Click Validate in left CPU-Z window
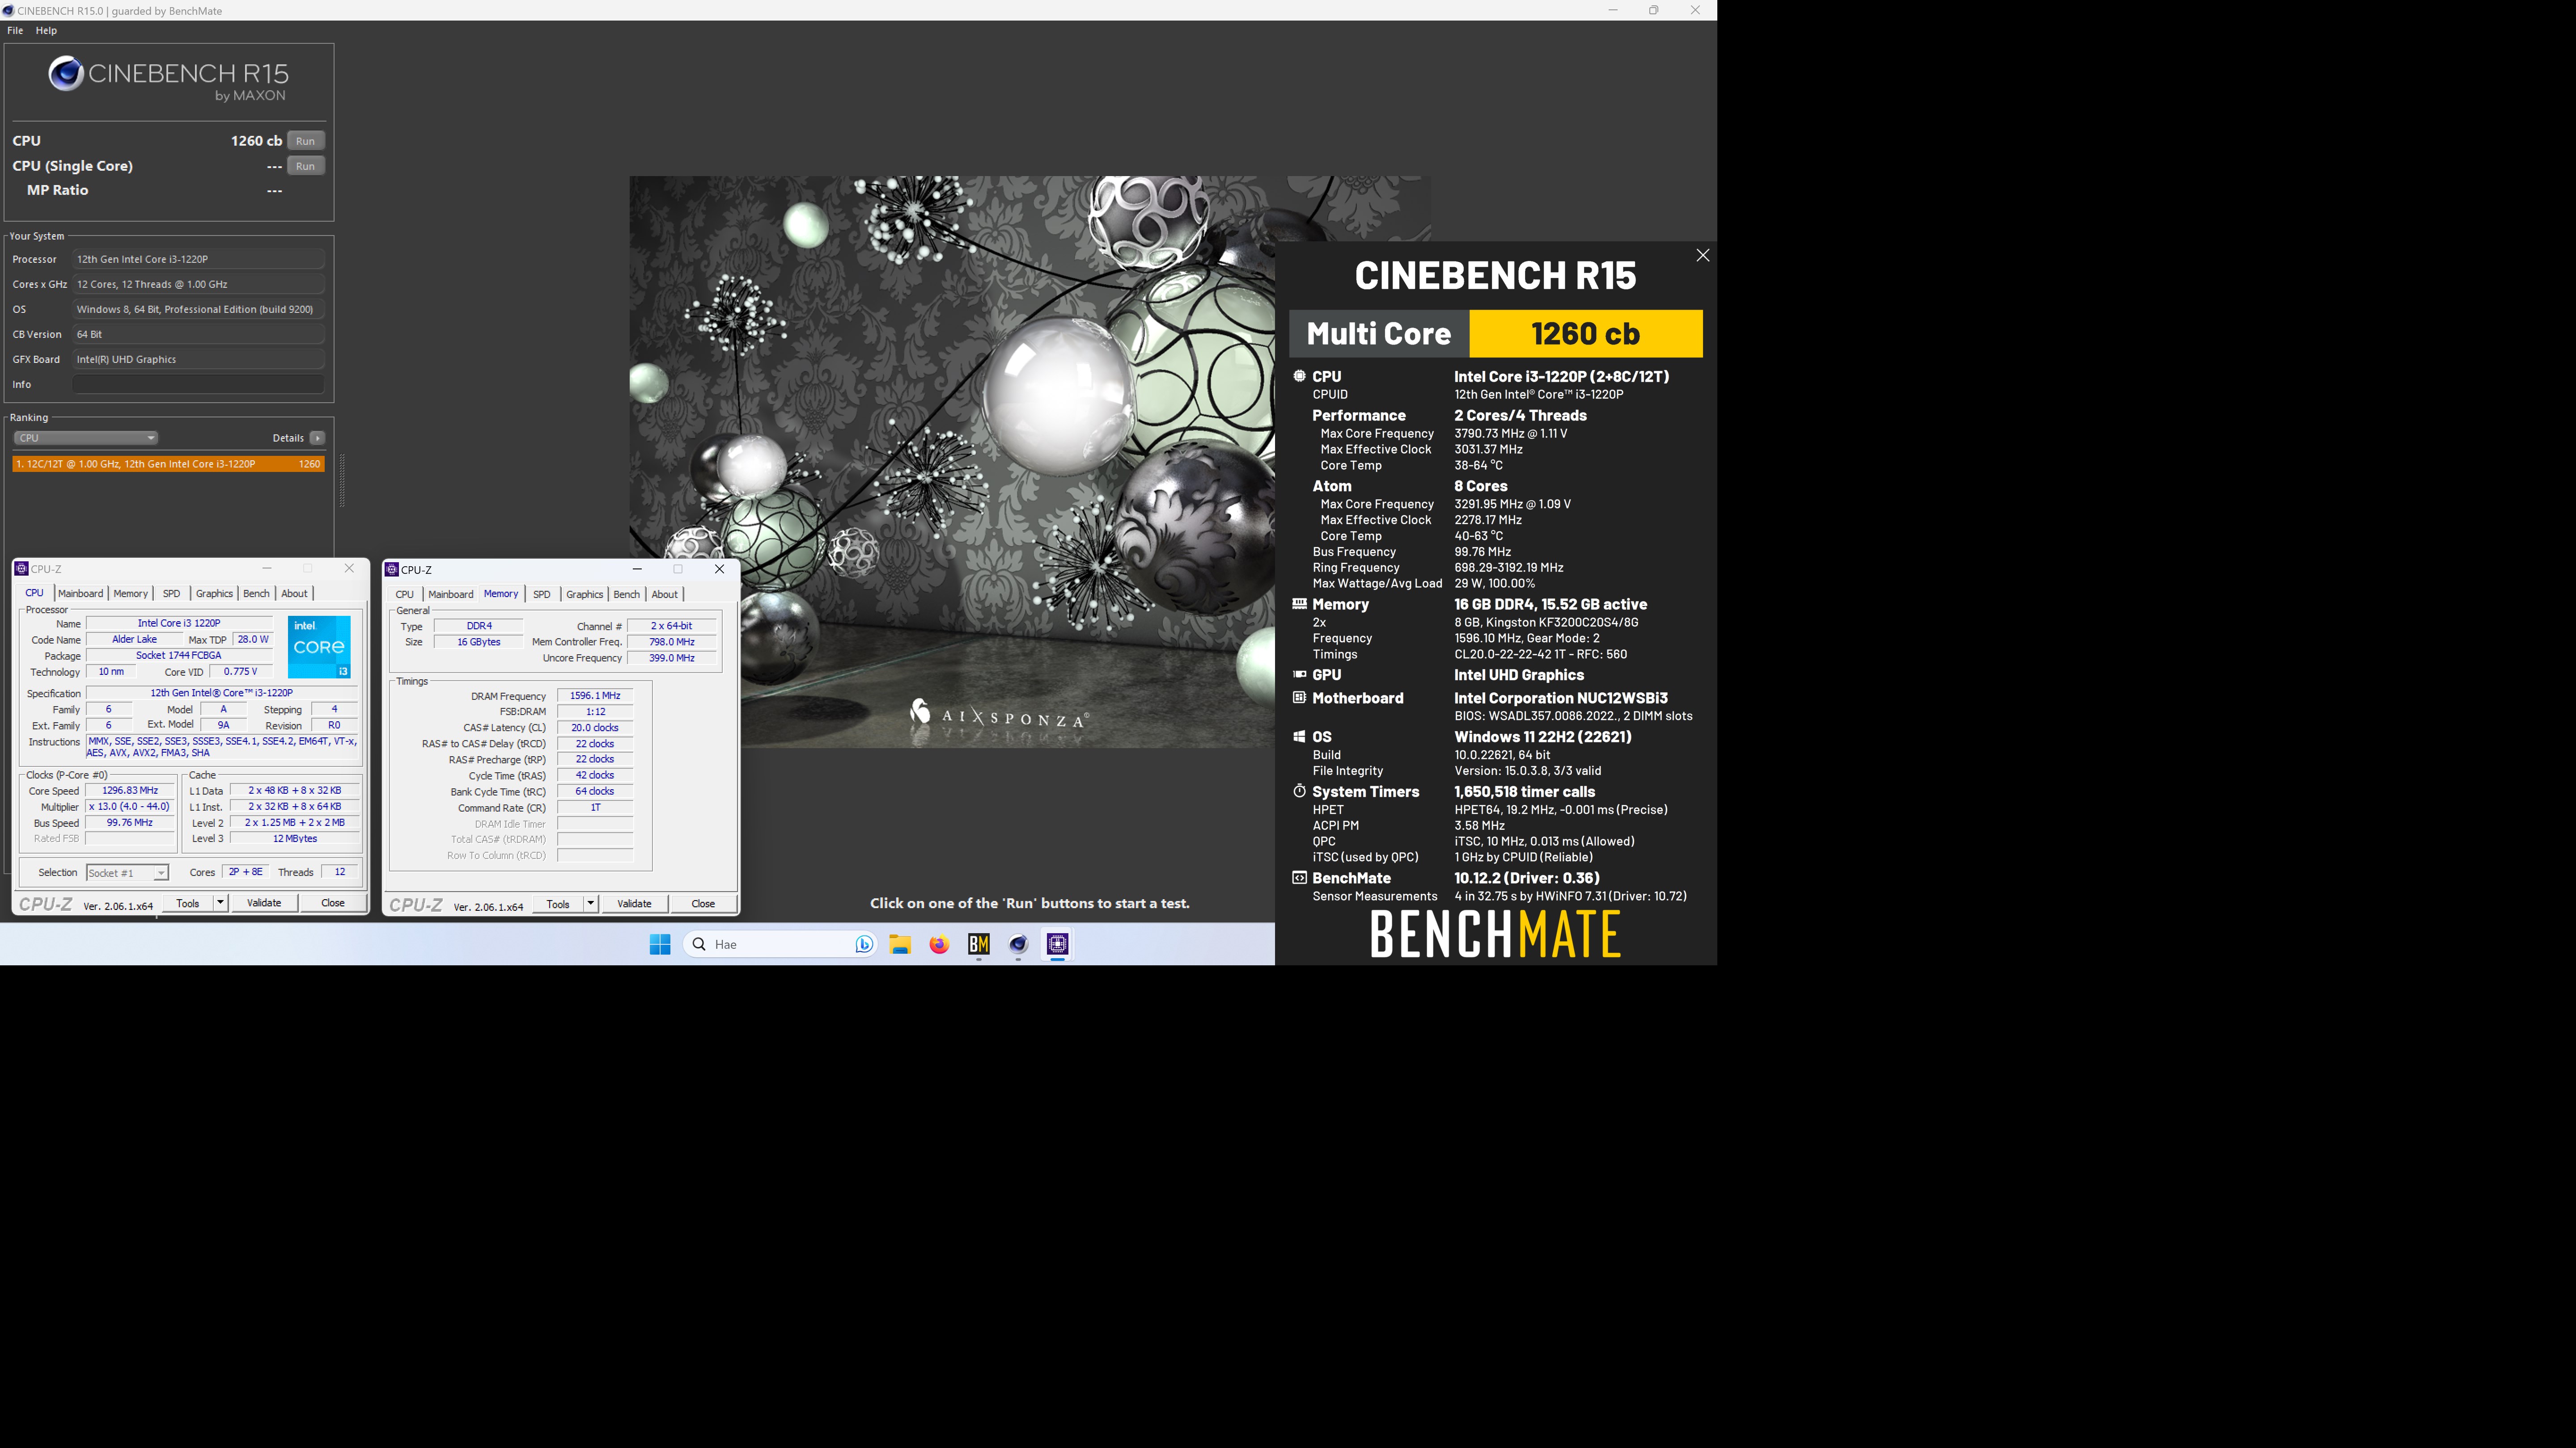This screenshot has height=1448, width=2576. tap(264, 903)
